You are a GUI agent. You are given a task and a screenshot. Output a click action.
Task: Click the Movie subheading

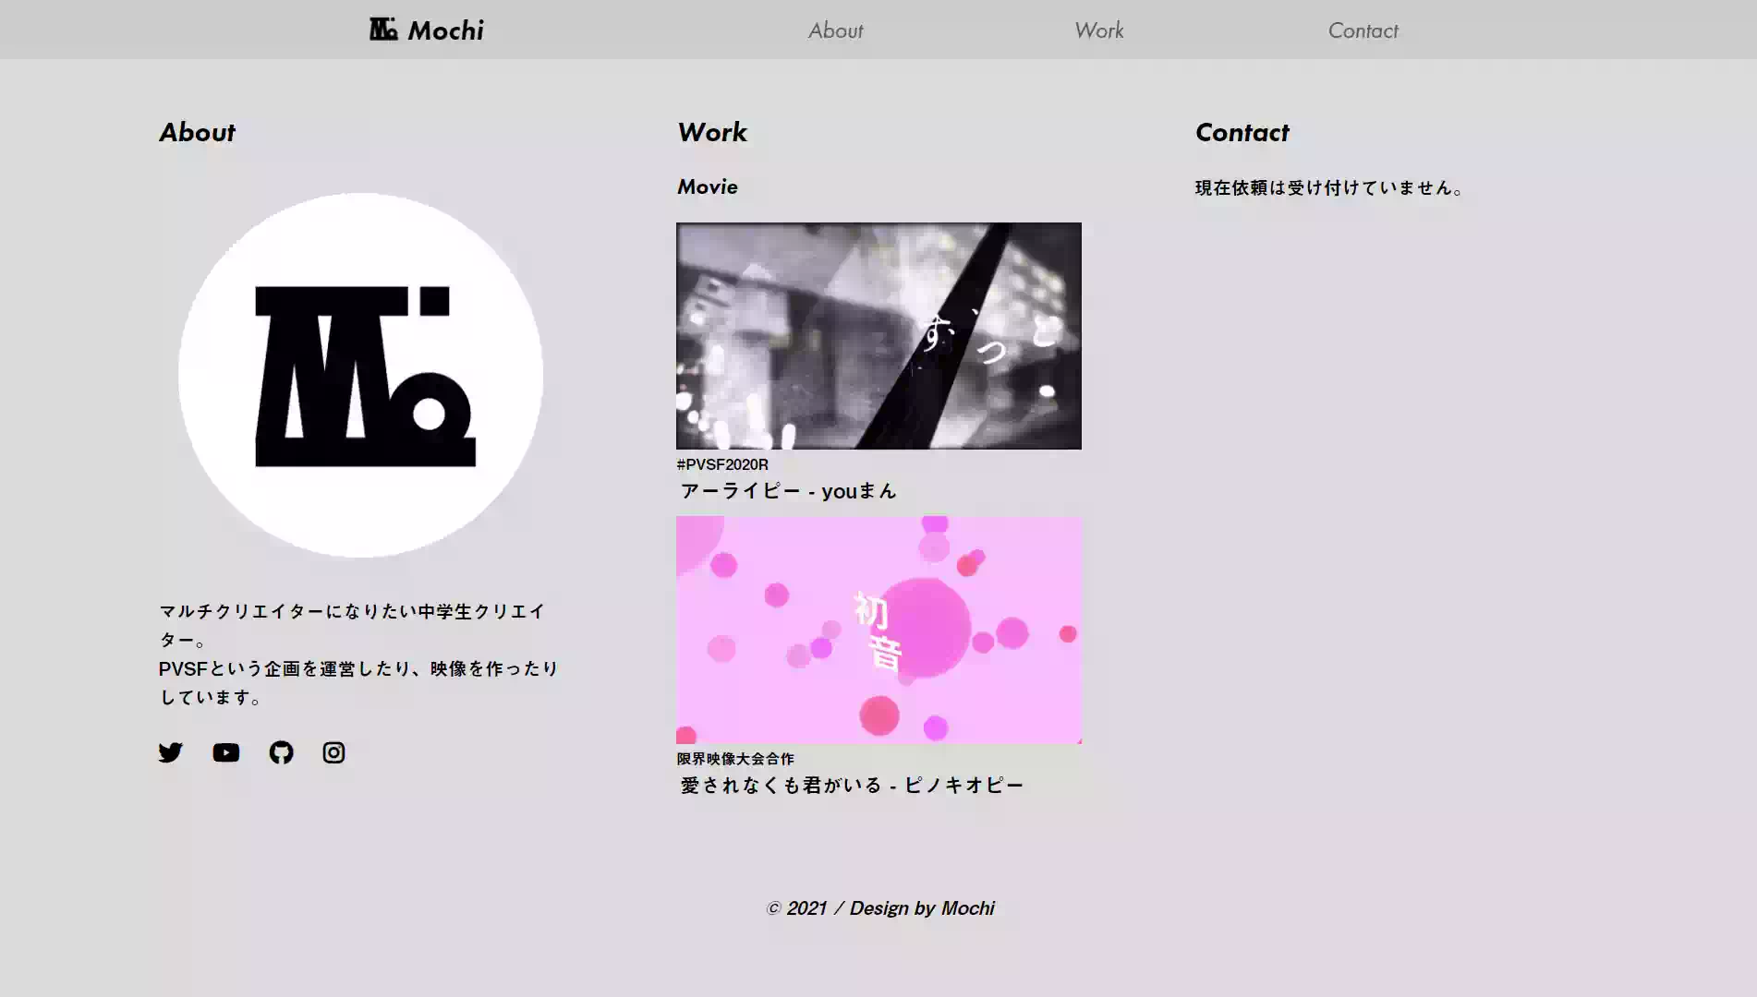[x=708, y=186]
